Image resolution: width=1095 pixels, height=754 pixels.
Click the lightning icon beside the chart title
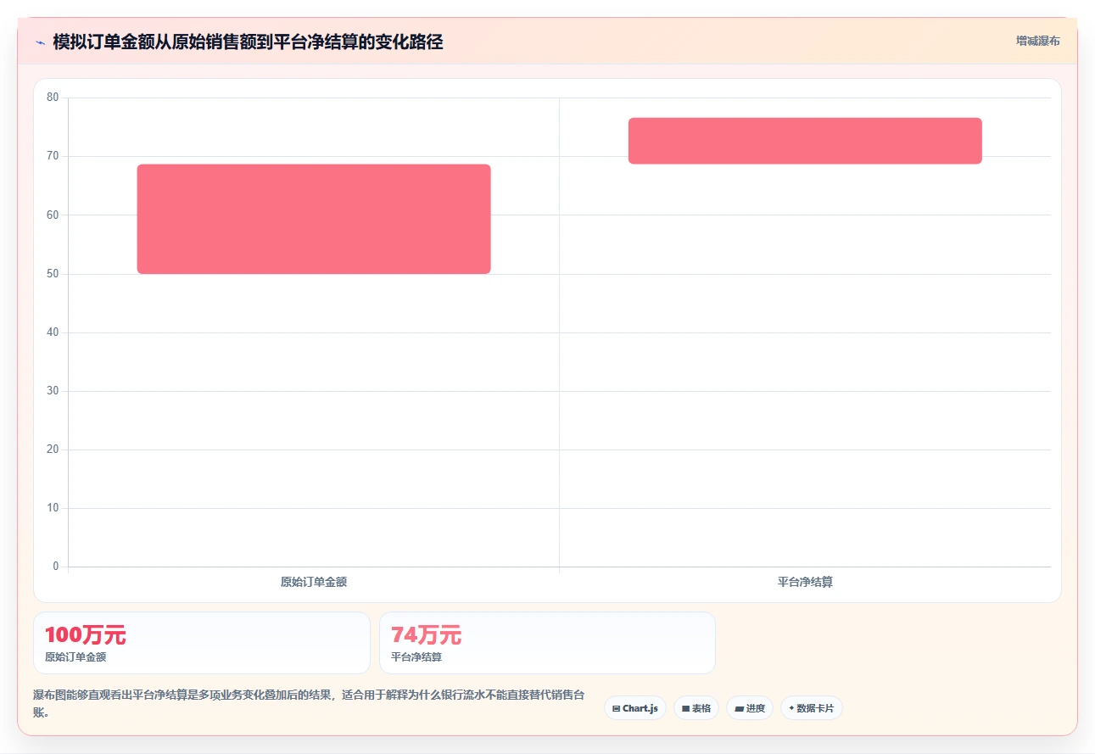click(40, 42)
